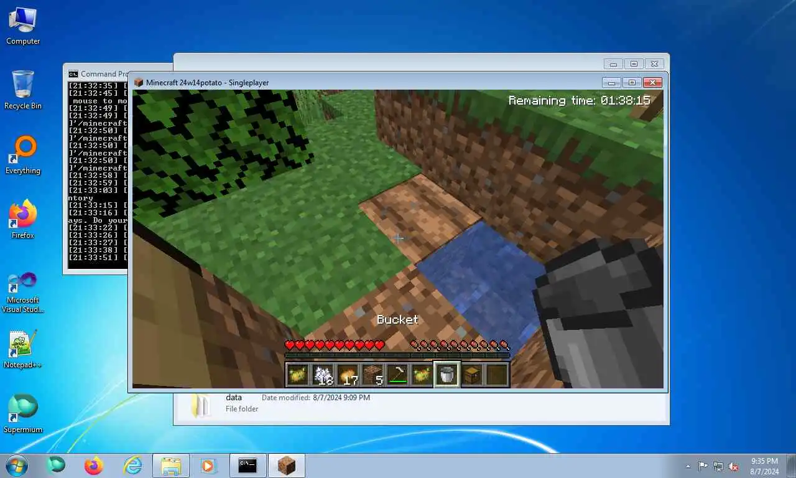Open the Everything search desktop shortcut
This screenshot has height=478, width=796.
(x=23, y=155)
